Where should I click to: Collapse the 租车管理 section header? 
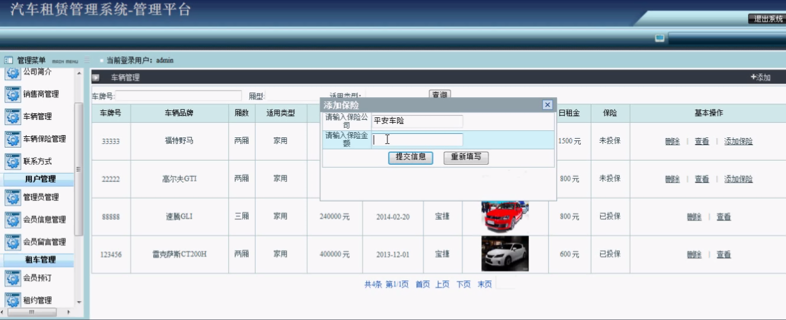click(x=40, y=260)
